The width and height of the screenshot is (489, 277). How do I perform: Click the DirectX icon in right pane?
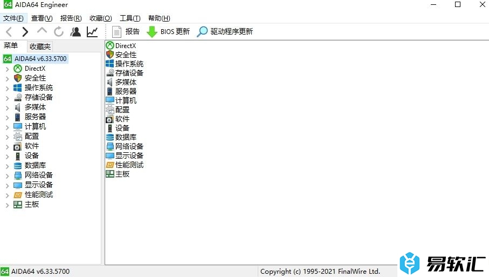[110, 45]
